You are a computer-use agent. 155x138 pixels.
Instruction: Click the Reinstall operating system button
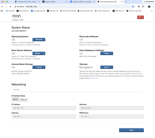(39, 39)
